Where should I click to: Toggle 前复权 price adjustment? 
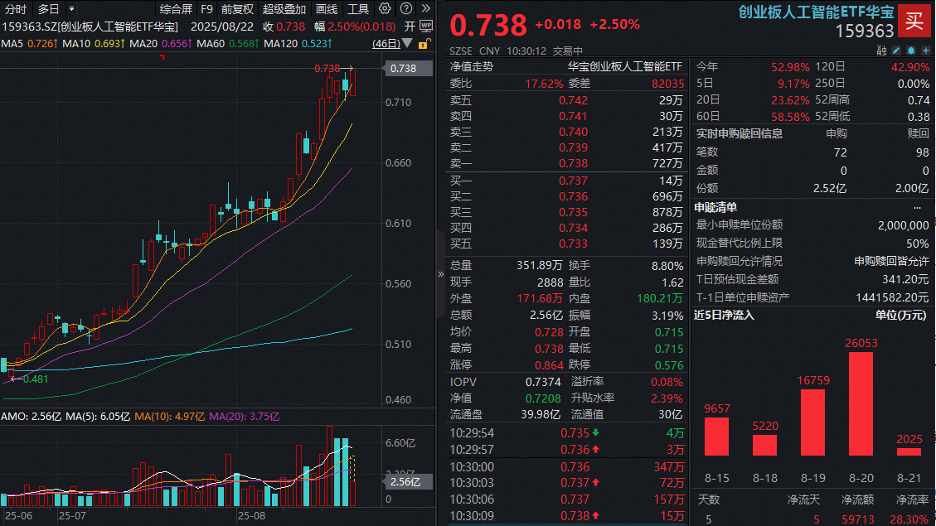pos(236,9)
